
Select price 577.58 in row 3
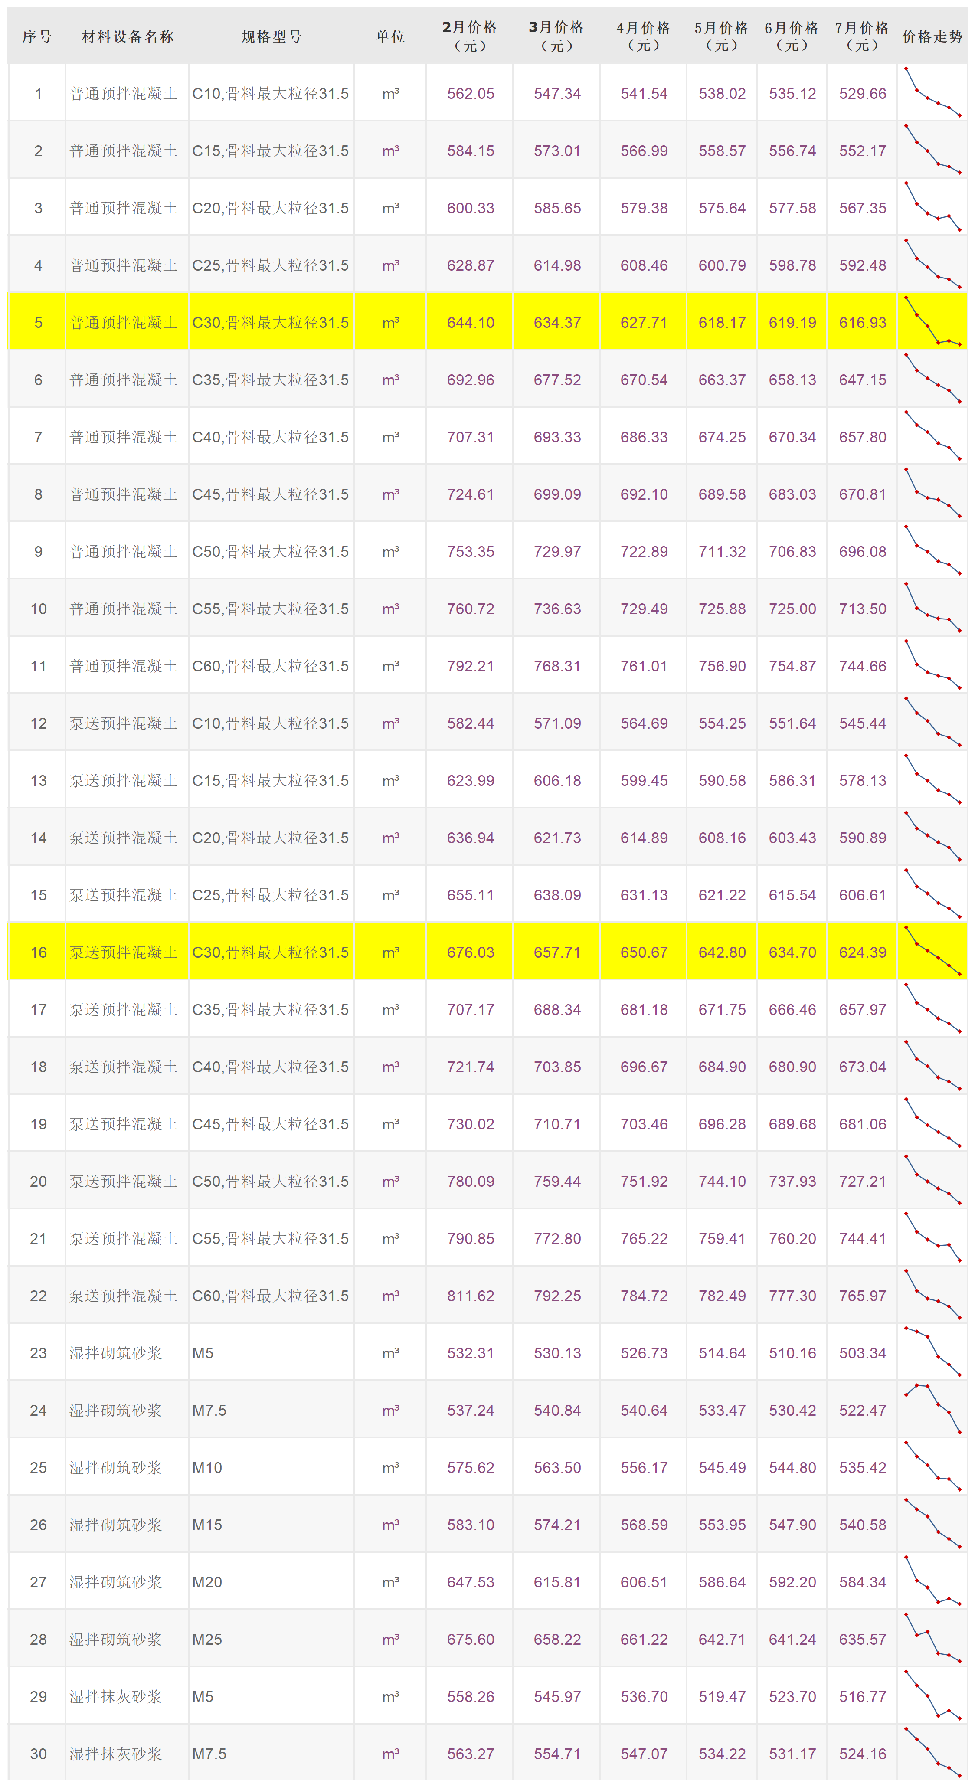click(x=792, y=208)
